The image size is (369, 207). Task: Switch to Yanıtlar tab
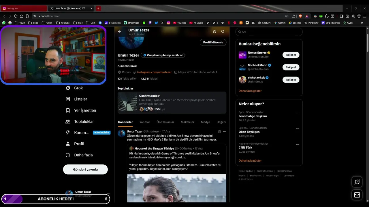(145, 122)
